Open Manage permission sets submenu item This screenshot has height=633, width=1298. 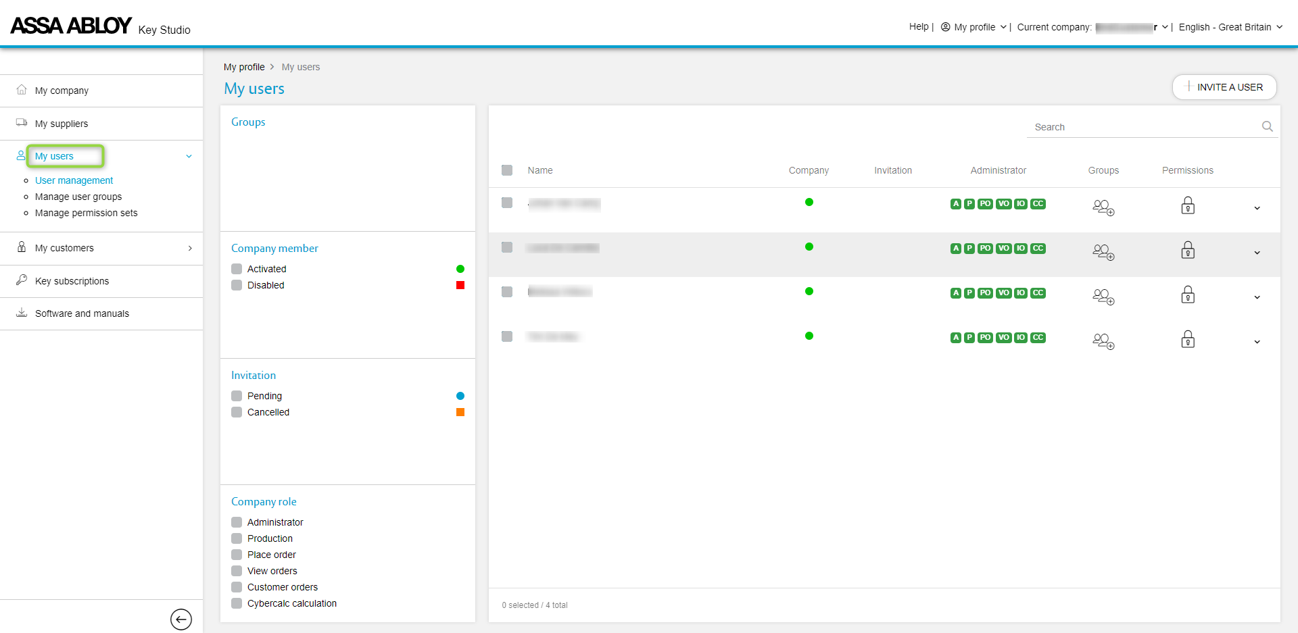pos(86,213)
